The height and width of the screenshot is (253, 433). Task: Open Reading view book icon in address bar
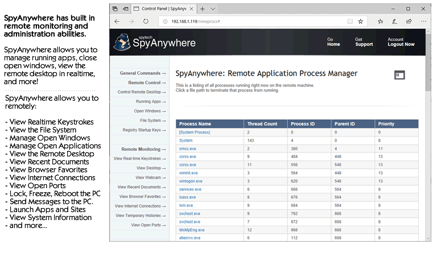349,21
